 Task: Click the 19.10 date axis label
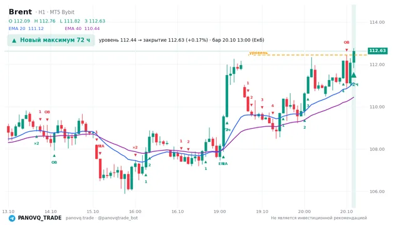pos(262,211)
